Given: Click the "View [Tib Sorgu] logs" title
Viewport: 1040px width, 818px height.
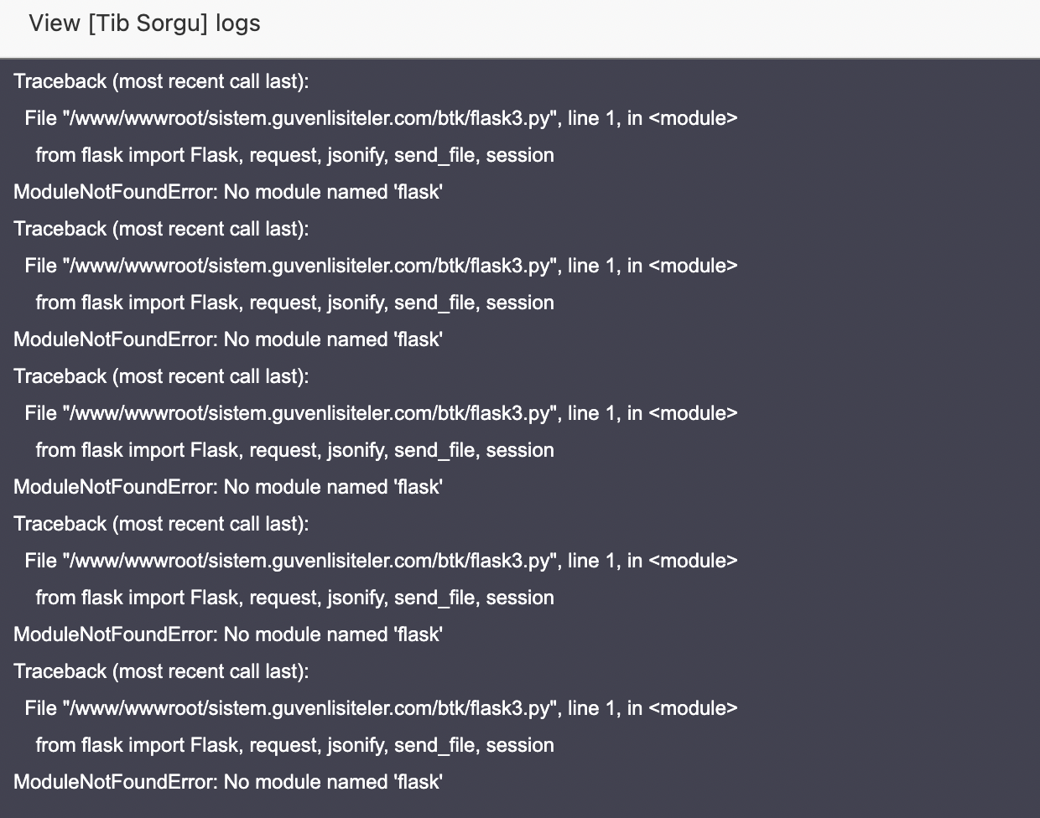Looking at the screenshot, I should point(144,23).
